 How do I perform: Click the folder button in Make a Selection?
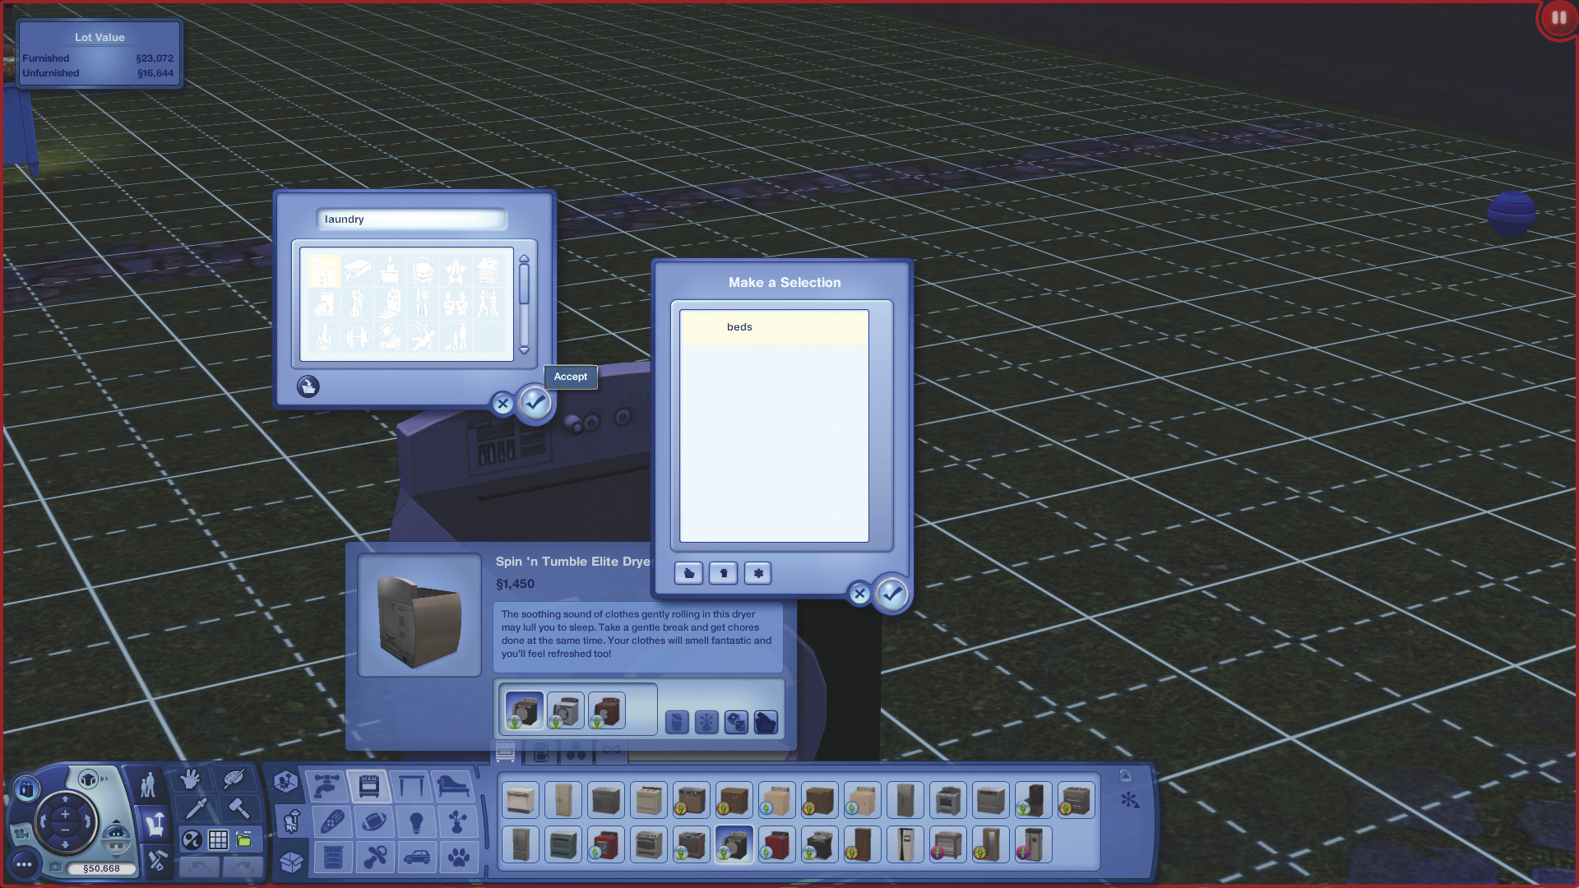click(x=688, y=573)
